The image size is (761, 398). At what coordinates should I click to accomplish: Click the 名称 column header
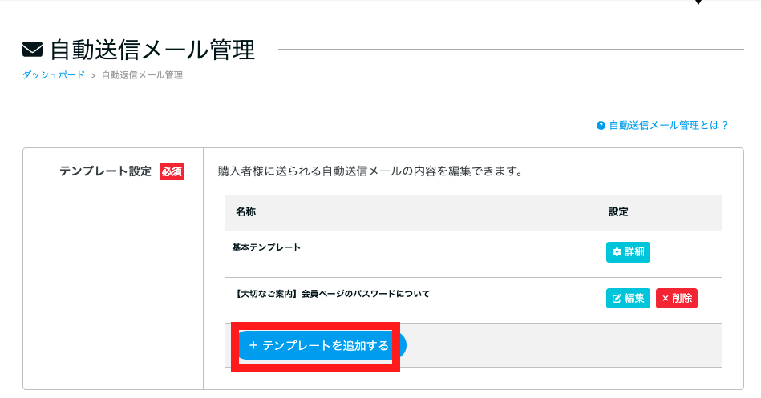click(246, 212)
